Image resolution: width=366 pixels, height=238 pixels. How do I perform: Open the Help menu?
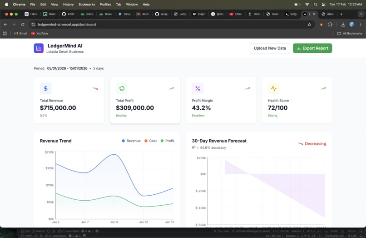pyautogui.click(x=146, y=5)
